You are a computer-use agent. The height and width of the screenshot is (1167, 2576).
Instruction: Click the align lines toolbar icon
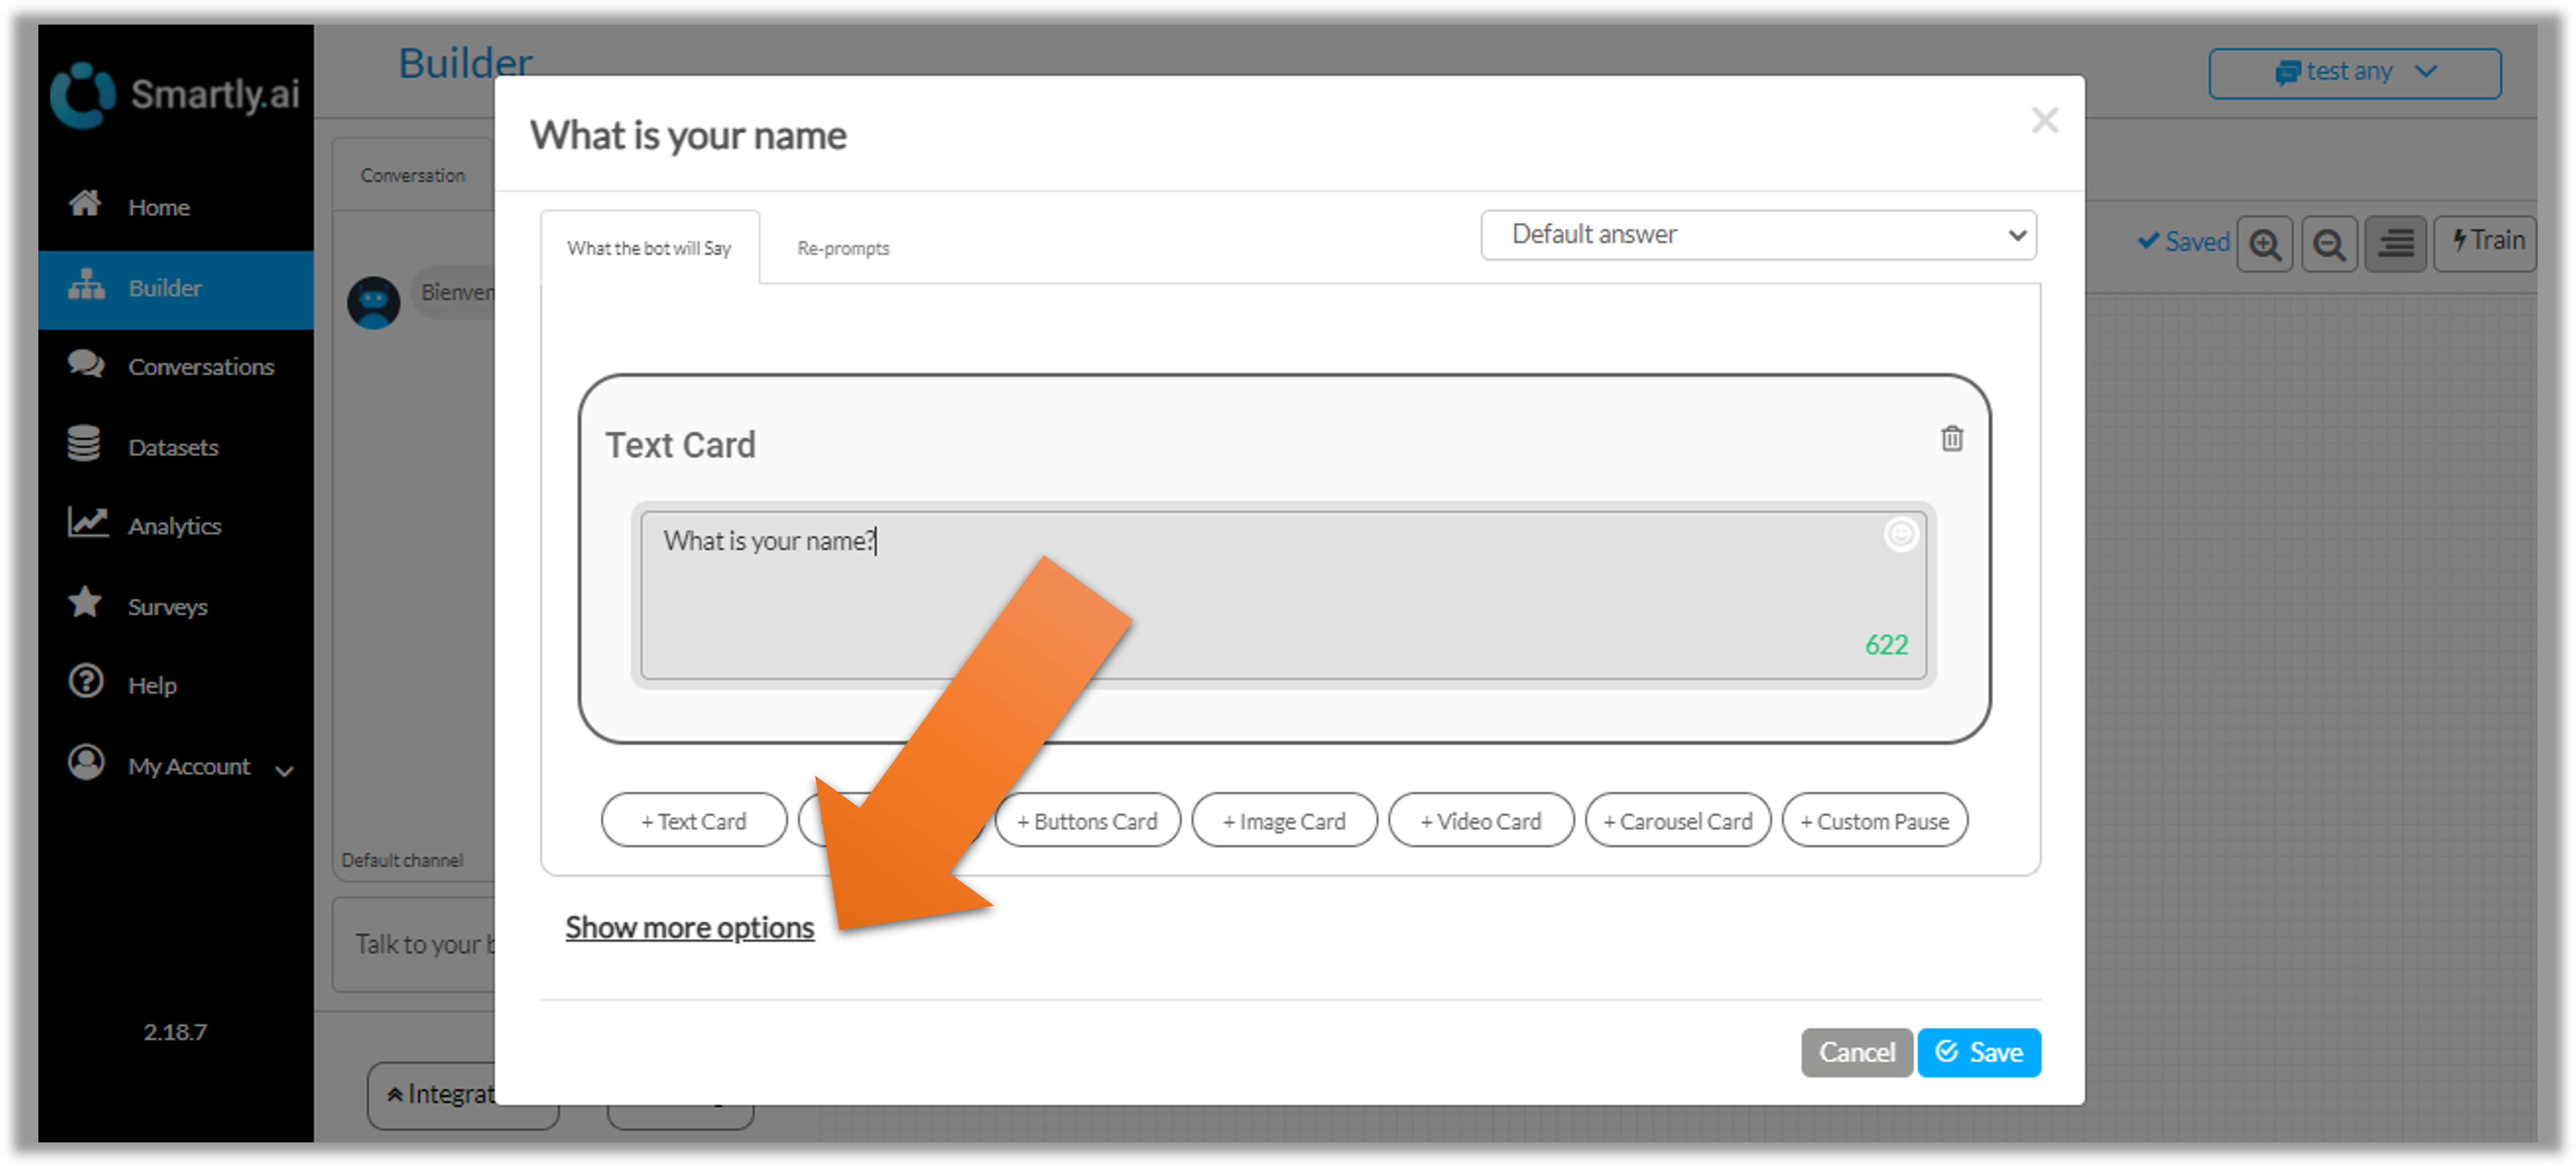point(2395,244)
